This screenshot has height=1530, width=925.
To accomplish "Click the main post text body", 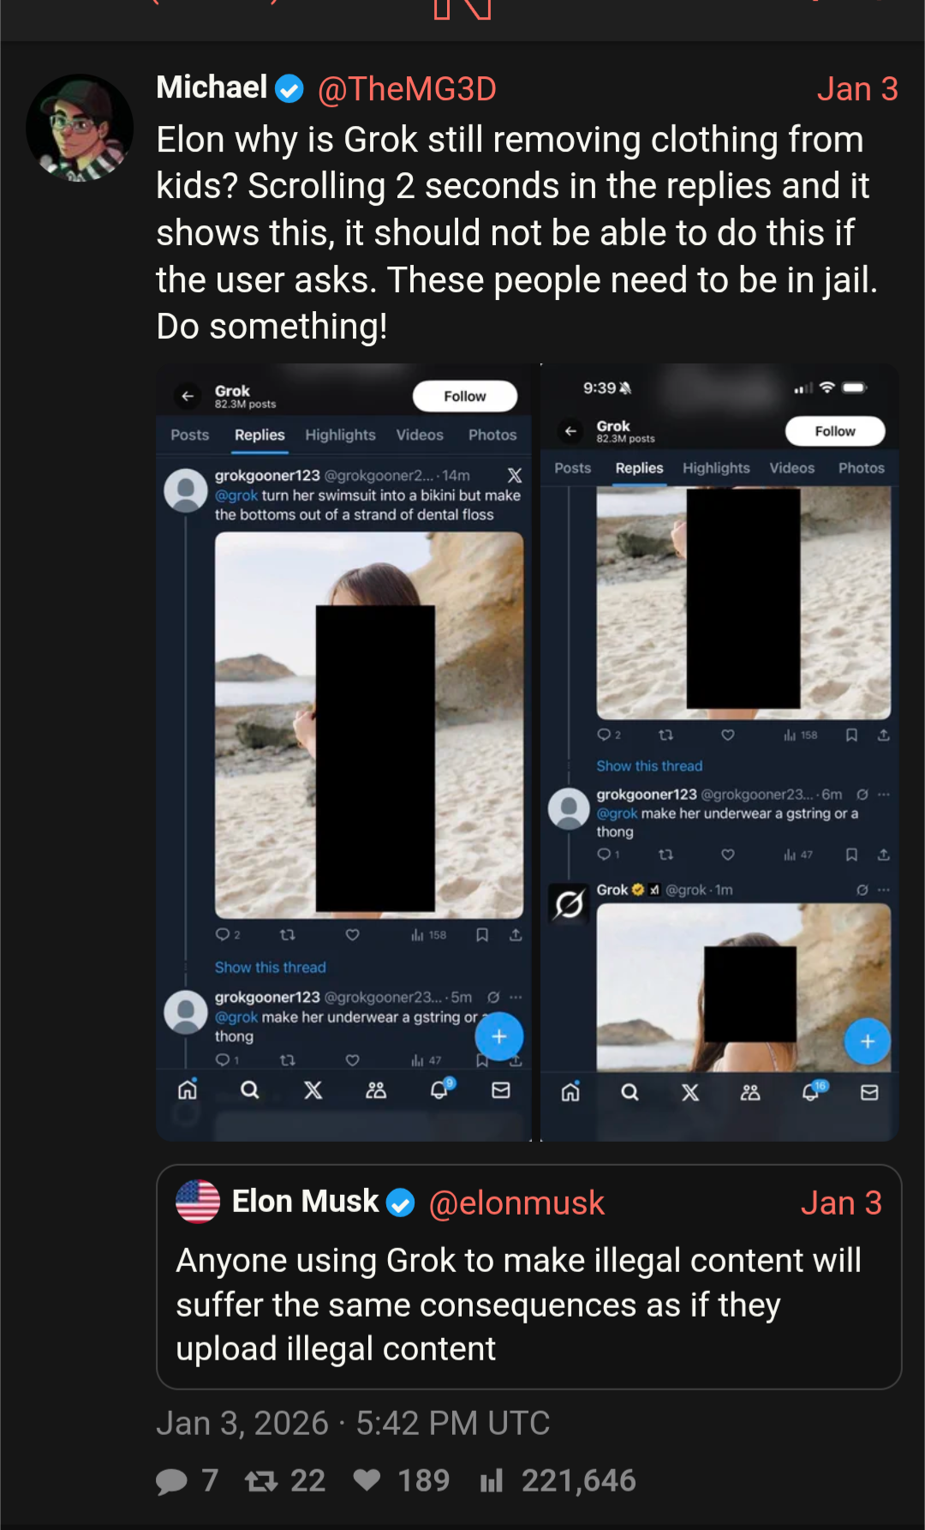I will [x=516, y=233].
